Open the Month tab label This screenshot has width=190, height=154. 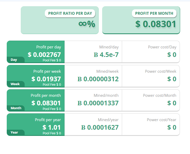(16, 108)
